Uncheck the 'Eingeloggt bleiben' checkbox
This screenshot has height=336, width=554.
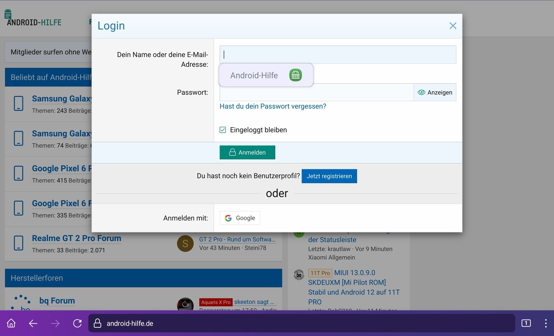point(223,130)
